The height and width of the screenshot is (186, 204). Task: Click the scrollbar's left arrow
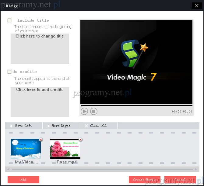tap(9, 169)
